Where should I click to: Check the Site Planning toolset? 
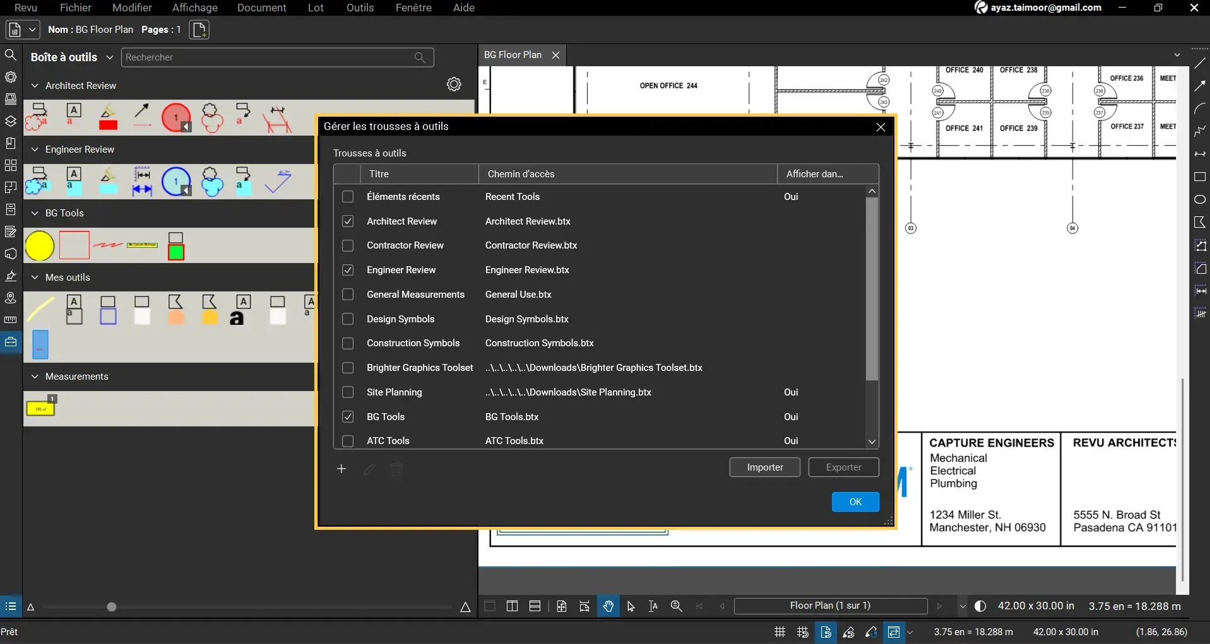[348, 392]
